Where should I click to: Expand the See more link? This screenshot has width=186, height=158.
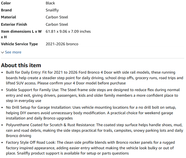click(13, 52)
